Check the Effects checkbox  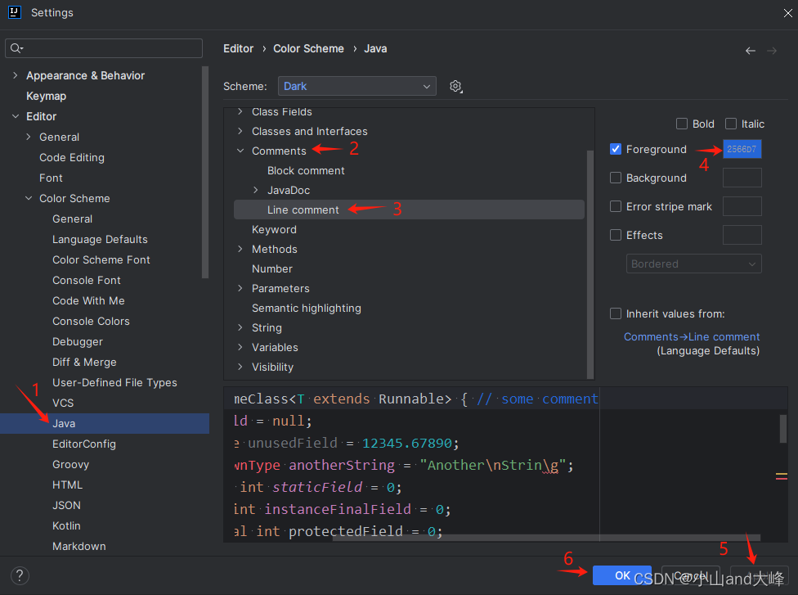tap(616, 235)
